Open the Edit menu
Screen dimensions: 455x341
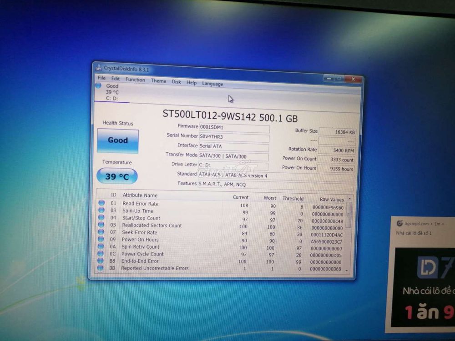pos(115,78)
